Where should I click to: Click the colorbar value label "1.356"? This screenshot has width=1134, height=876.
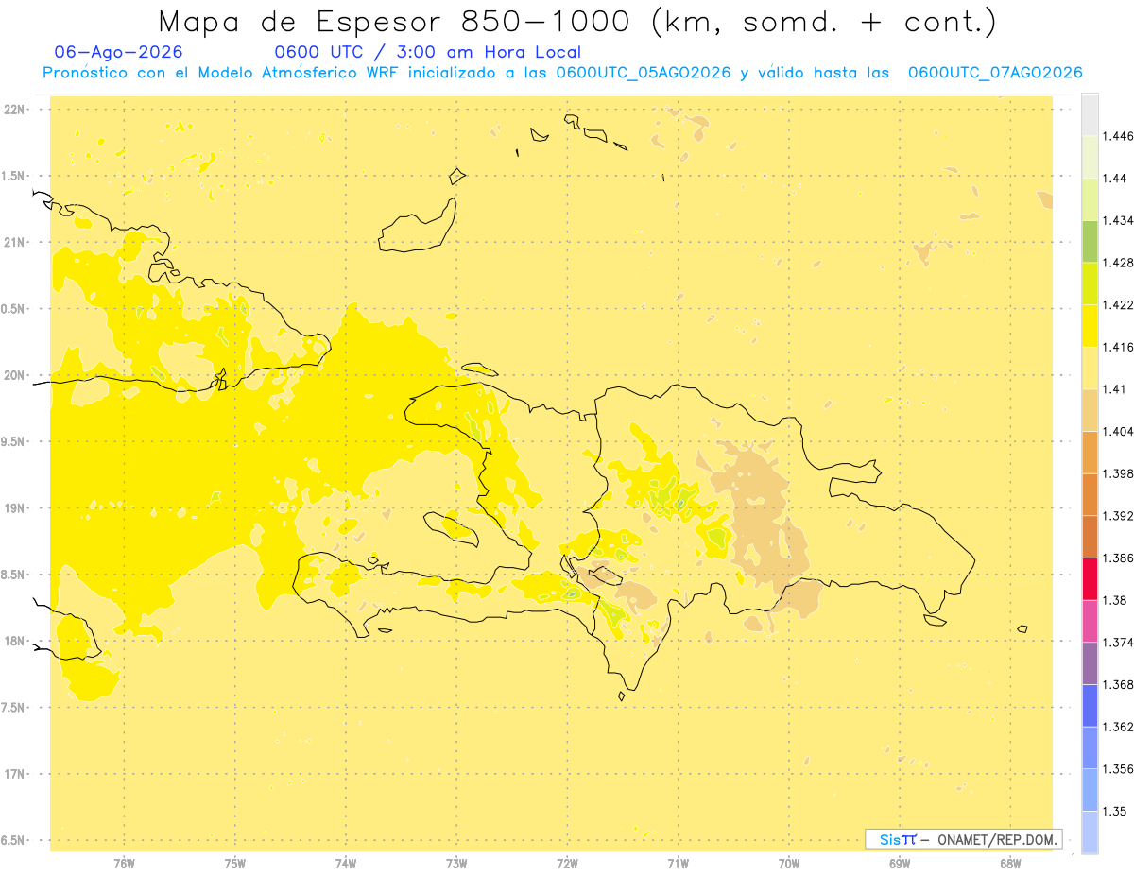click(x=1118, y=768)
